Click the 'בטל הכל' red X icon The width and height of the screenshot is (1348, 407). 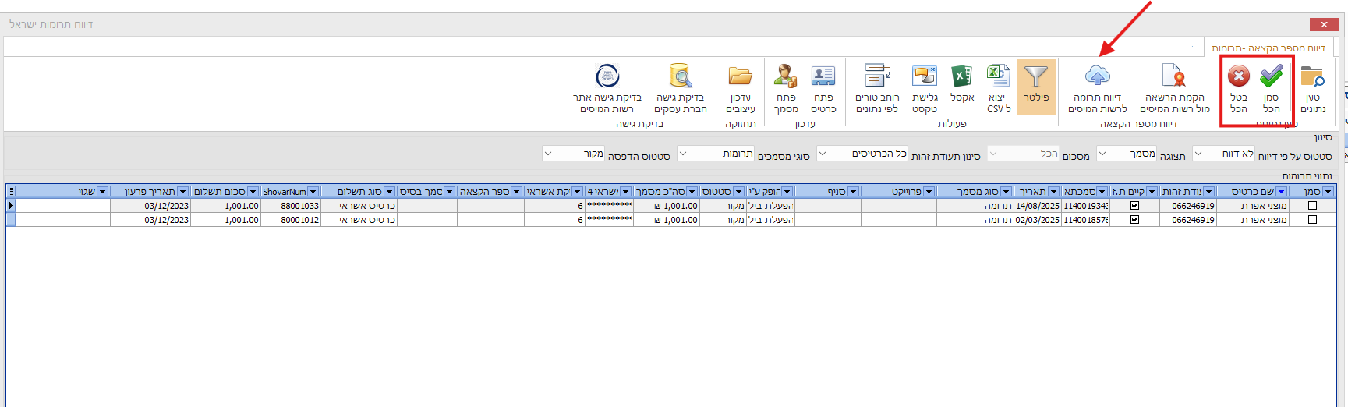pos(1238,77)
